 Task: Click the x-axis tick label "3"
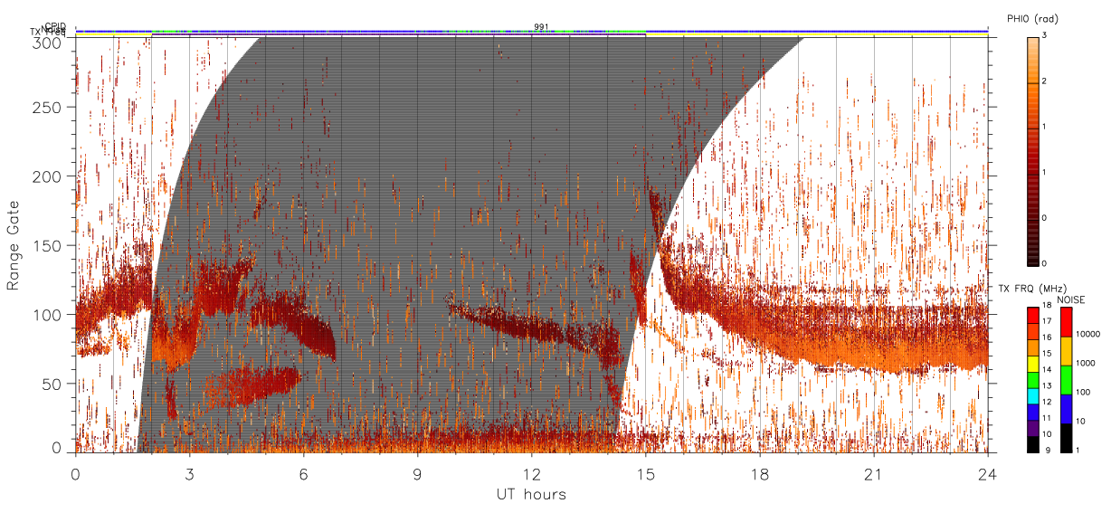point(190,474)
